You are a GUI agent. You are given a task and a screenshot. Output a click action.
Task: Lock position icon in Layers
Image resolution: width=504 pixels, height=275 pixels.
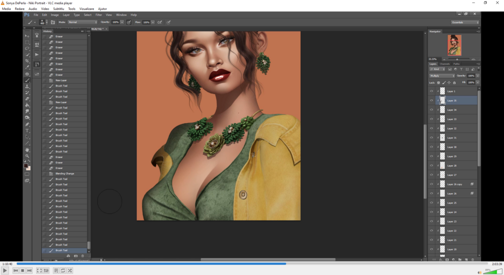[449, 82]
